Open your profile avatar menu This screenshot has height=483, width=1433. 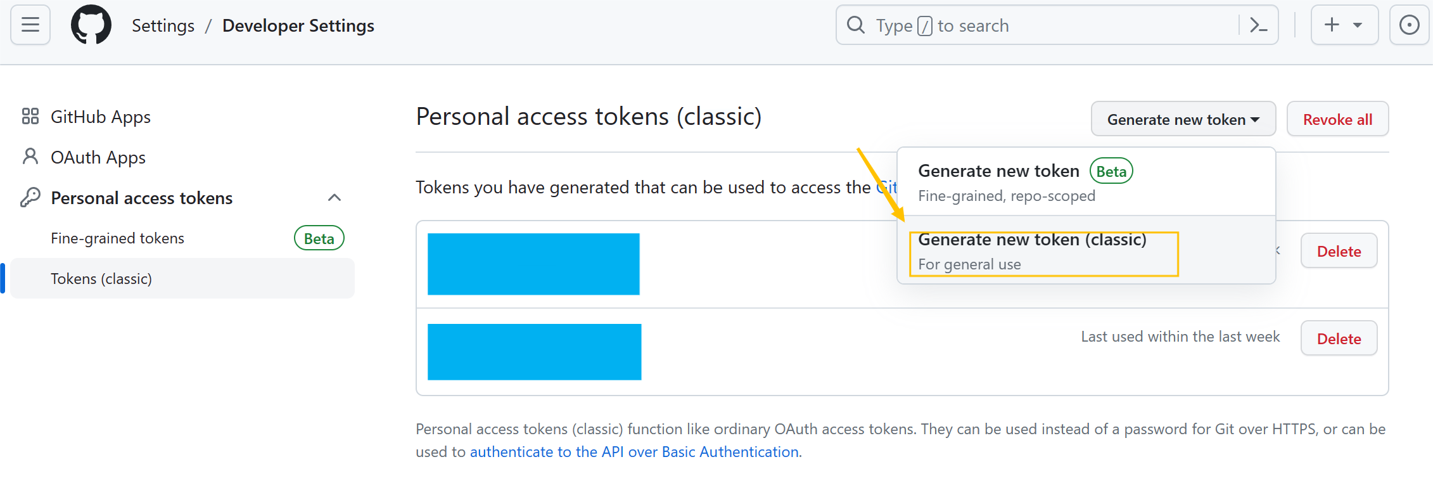1410,25
